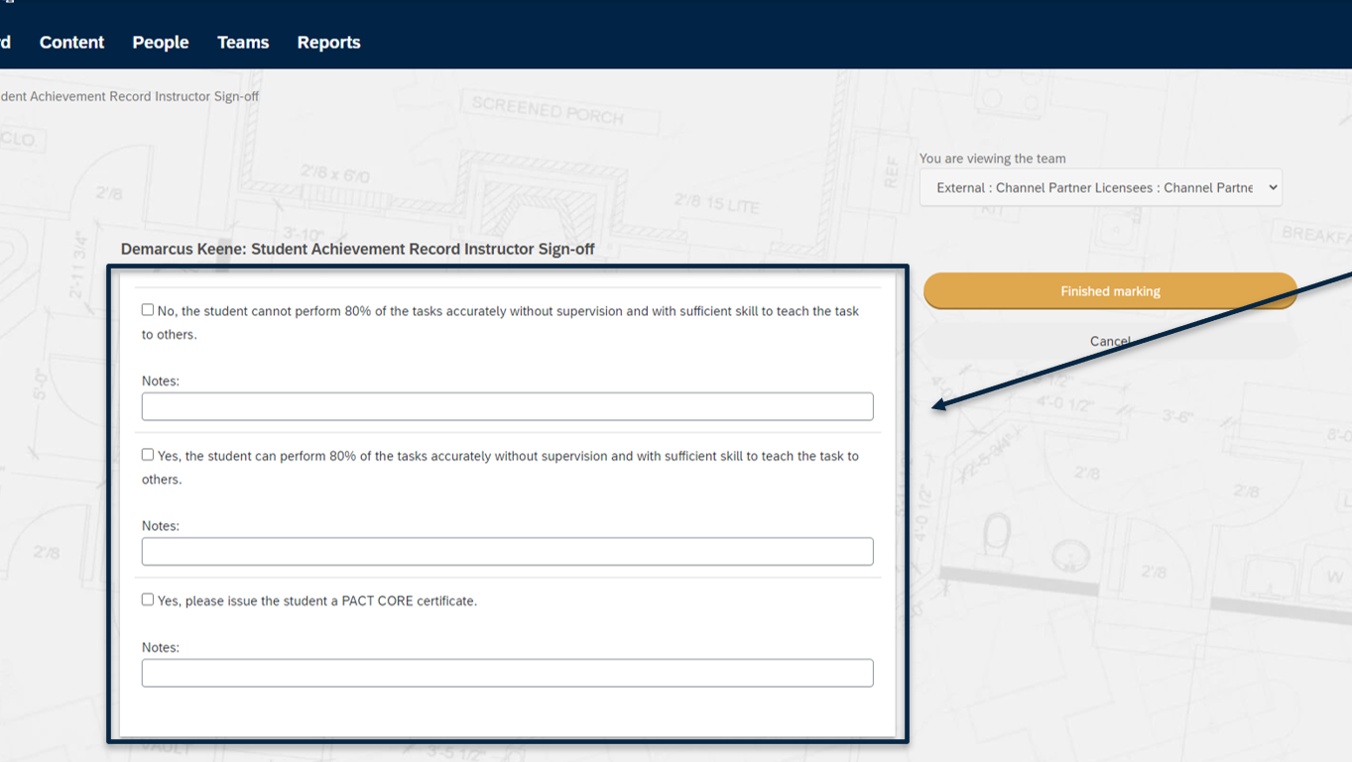1352x762 pixels.
Task: Check 'No, the student cannot perform 80%' box
Action: [x=148, y=310]
